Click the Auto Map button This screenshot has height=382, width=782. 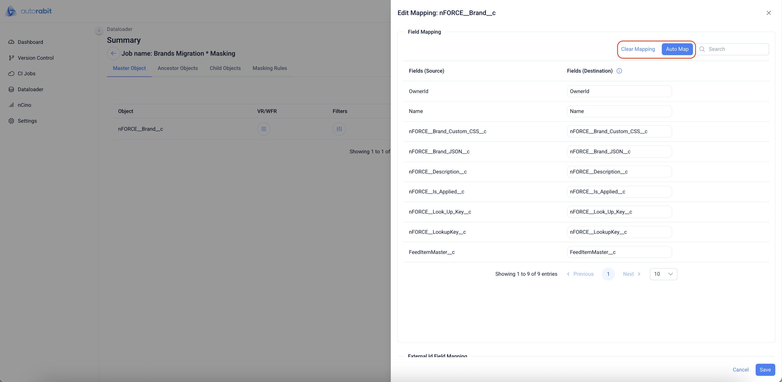(677, 49)
